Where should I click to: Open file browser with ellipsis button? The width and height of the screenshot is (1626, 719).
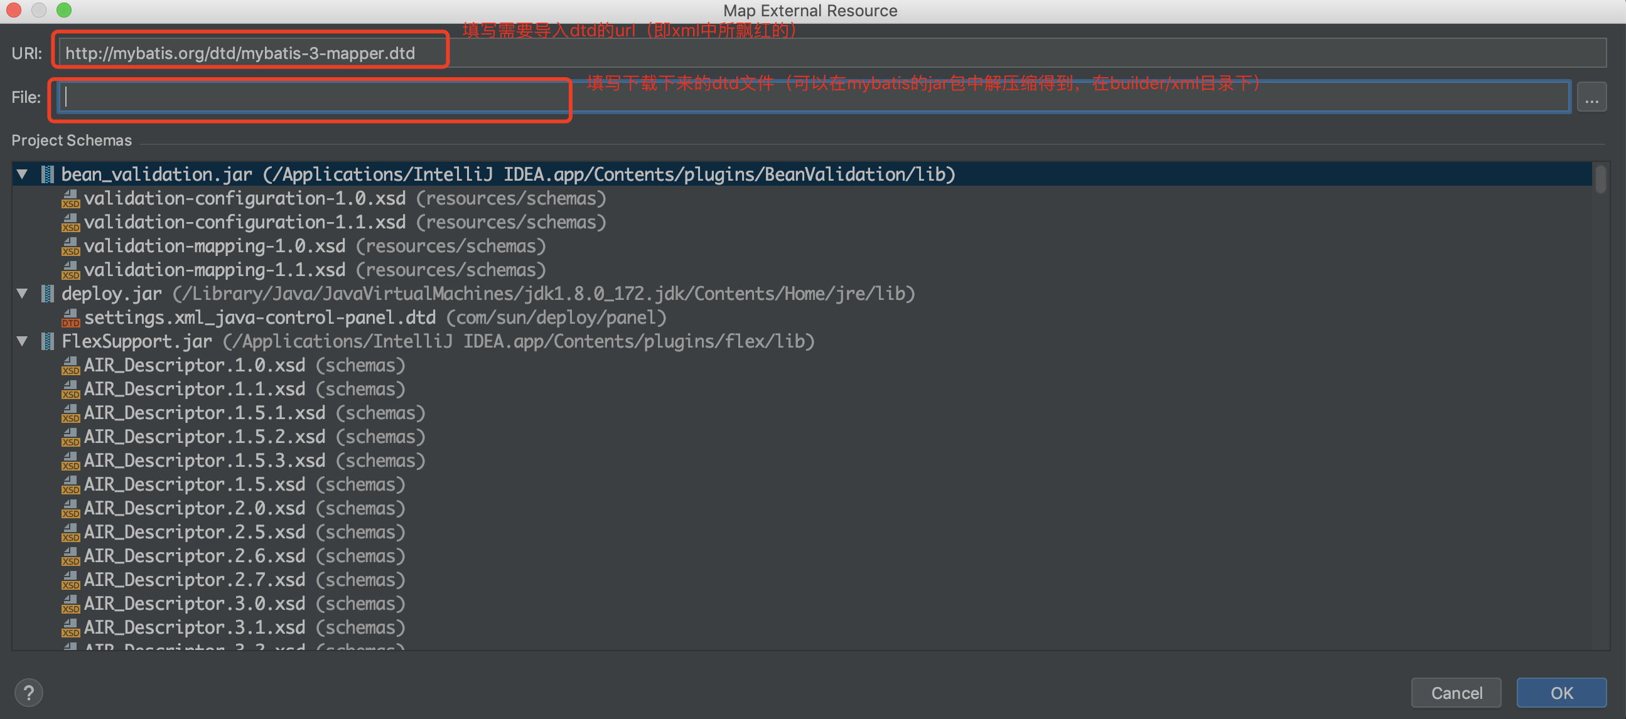(1591, 98)
